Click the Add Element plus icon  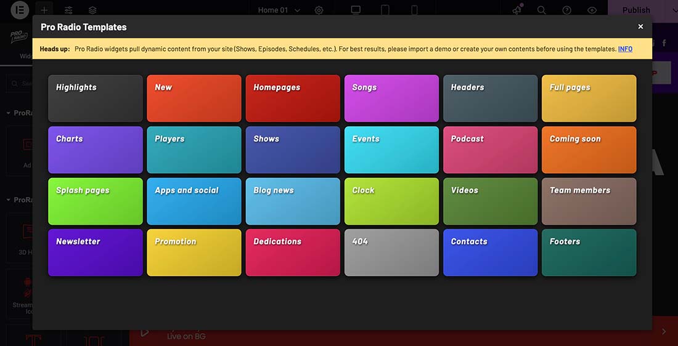click(x=44, y=10)
